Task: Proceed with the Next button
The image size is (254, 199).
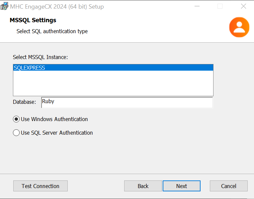Action: (182, 186)
